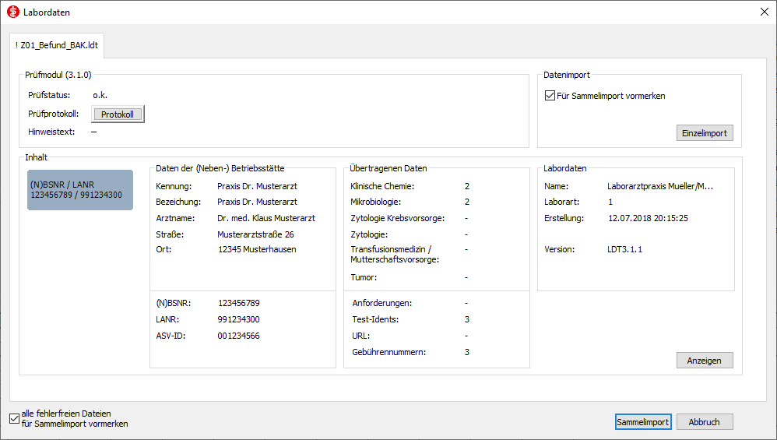
Task: Click 'Transfusionsmedizin / Mutterschaftsvorsorge:' label
Action: (395, 254)
